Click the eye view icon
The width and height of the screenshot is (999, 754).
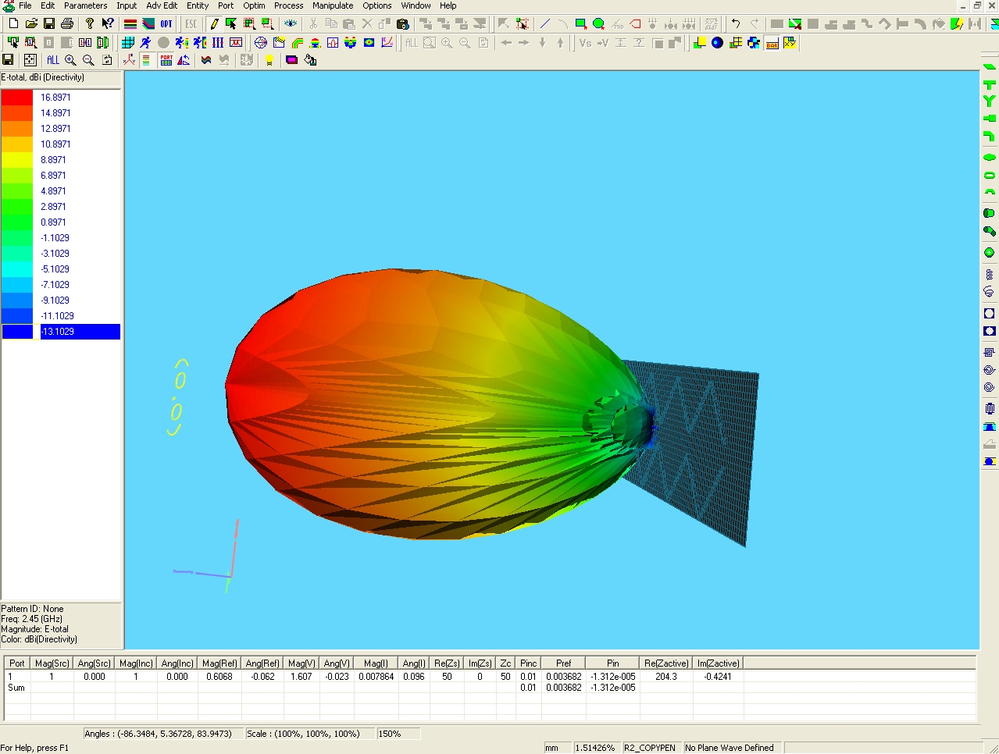pyautogui.click(x=291, y=24)
